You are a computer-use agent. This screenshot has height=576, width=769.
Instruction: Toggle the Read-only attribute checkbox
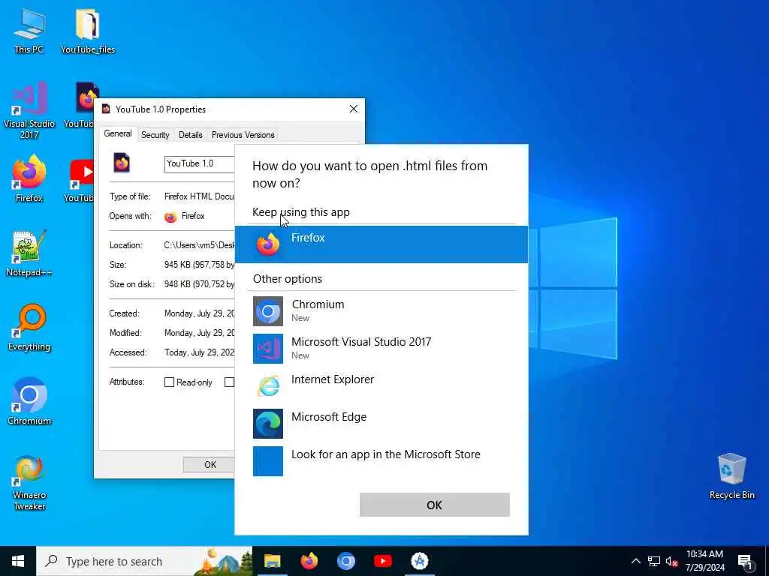click(169, 382)
